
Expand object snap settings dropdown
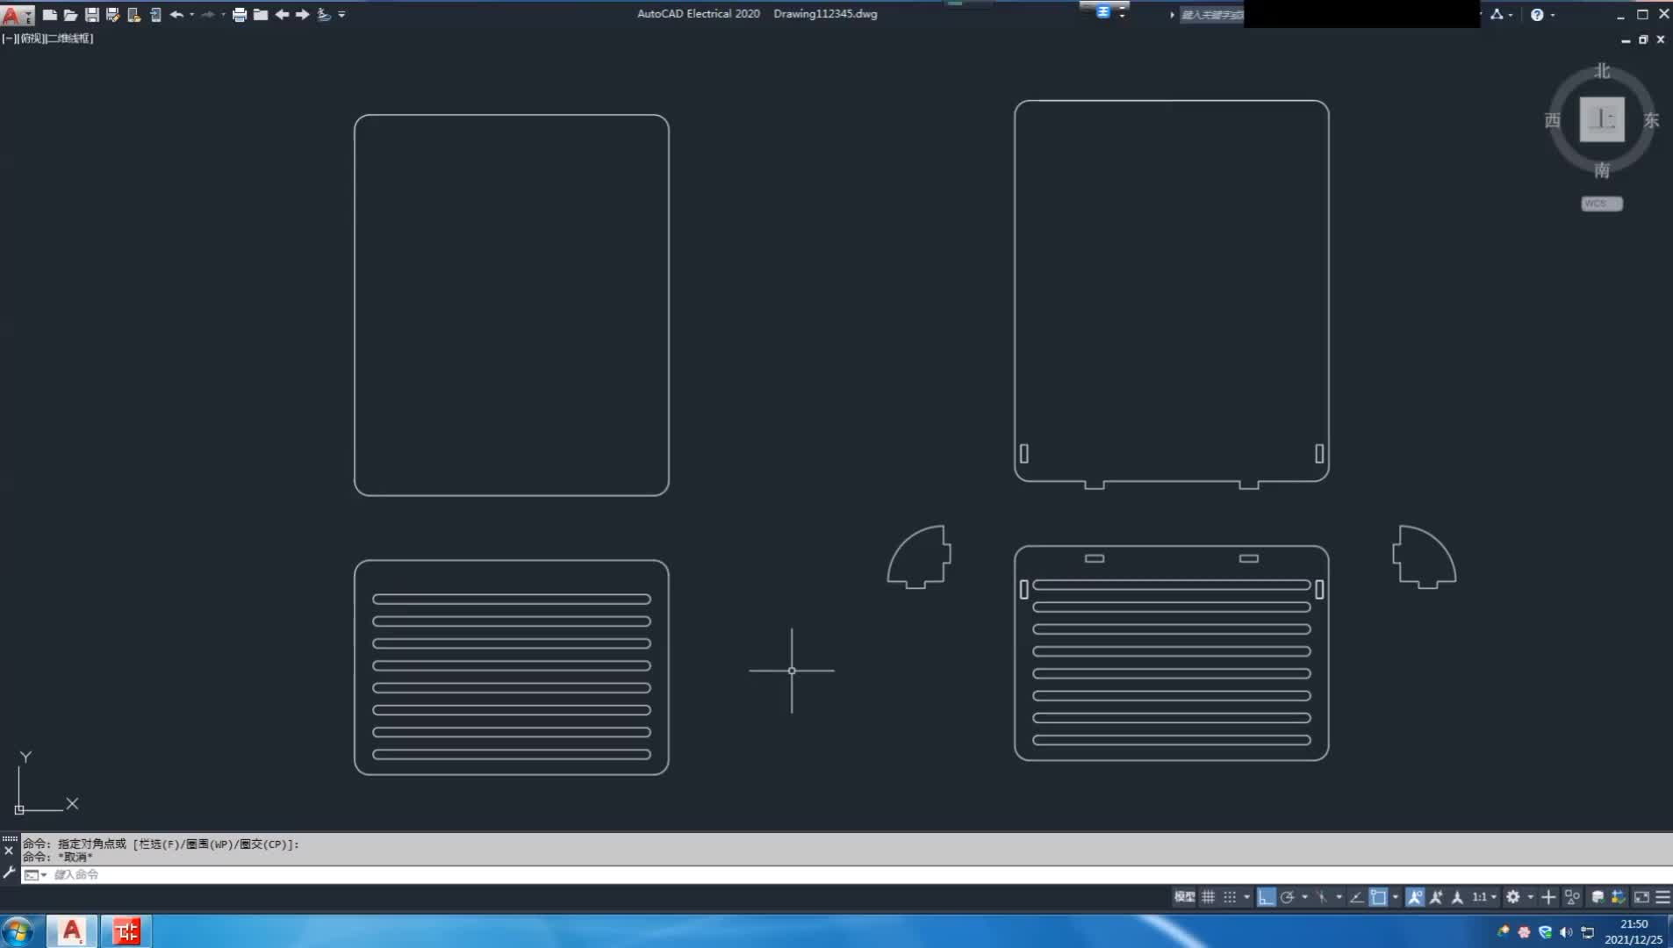pos(1396,897)
